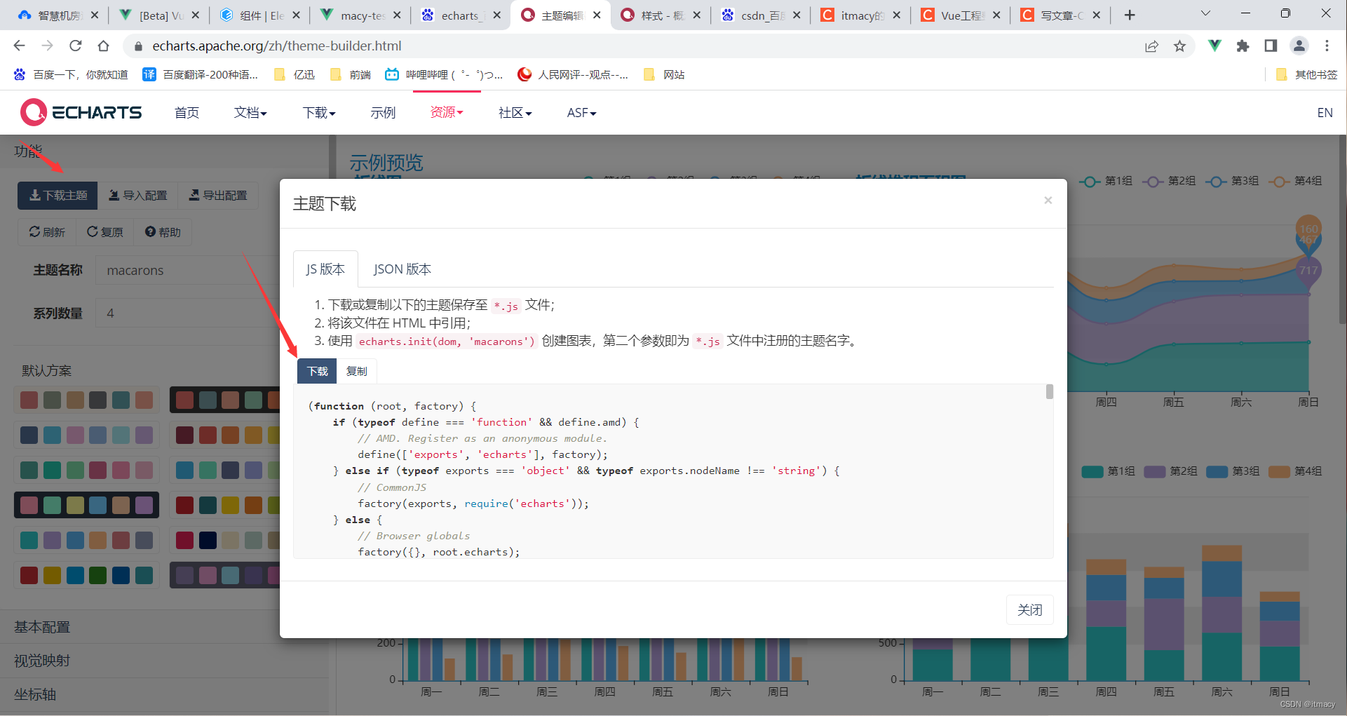Image resolution: width=1347 pixels, height=716 pixels.
Task: Click the 导入配置 button
Action: [137, 195]
